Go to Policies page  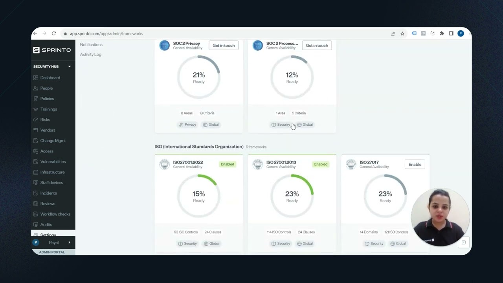click(47, 99)
